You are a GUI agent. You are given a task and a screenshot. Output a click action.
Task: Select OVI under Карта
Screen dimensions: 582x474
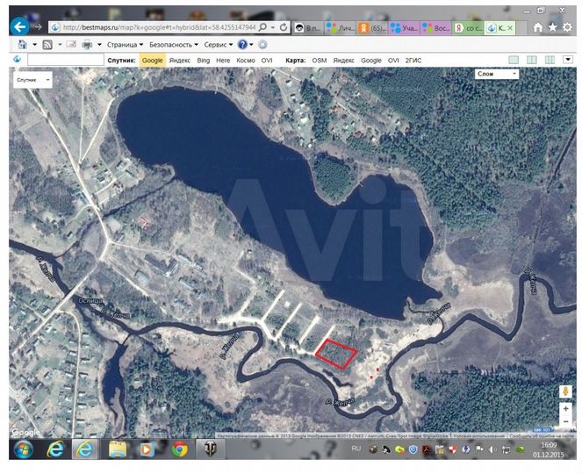tap(393, 61)
